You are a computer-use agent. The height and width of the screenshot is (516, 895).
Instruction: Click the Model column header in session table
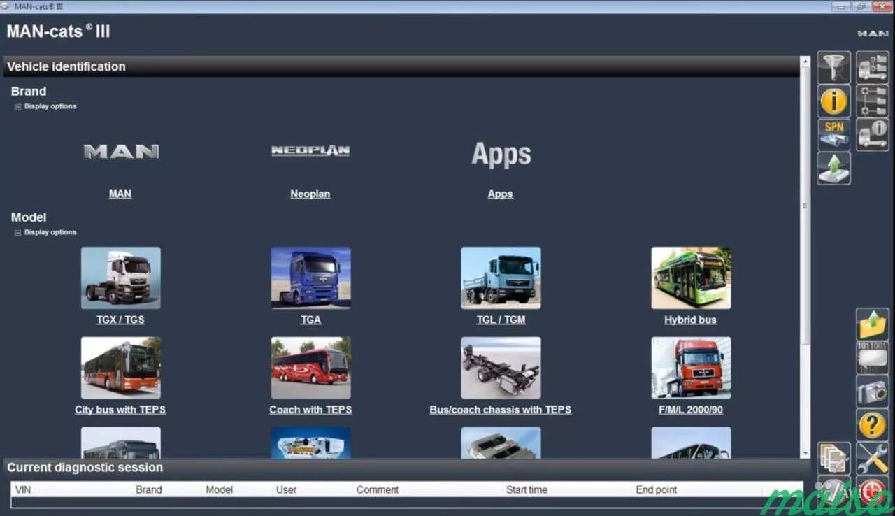tap(220, 489)
